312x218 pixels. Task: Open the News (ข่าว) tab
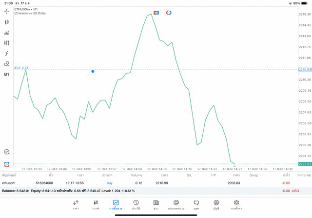pos(156,204)
